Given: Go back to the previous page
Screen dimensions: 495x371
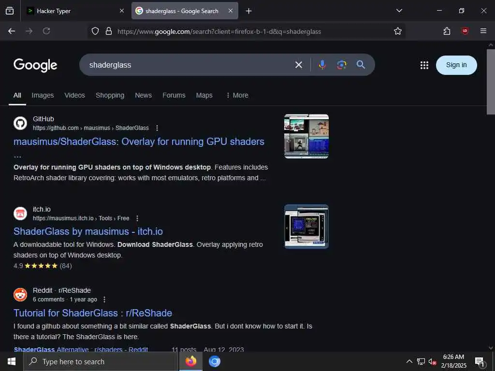Looking at the screenshot, I should click(x=12, y=31).
